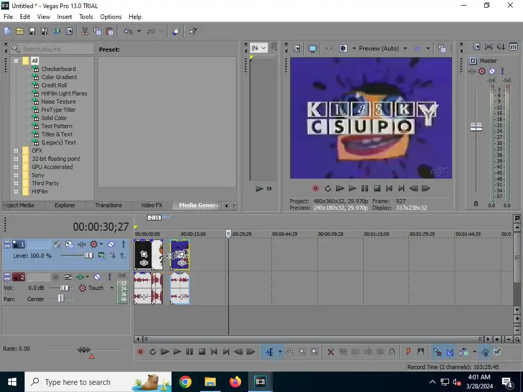Open the Touch automation mode dropdown
Screen dimensions: 523x392
tap(112, 288)
